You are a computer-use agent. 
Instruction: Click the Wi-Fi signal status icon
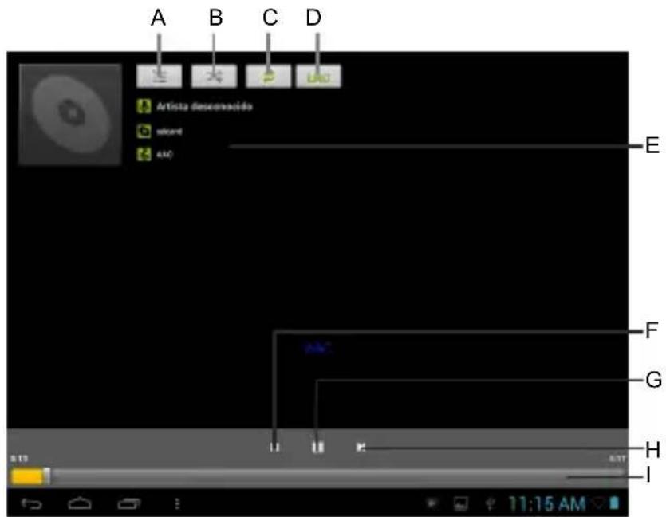point(598,503)
